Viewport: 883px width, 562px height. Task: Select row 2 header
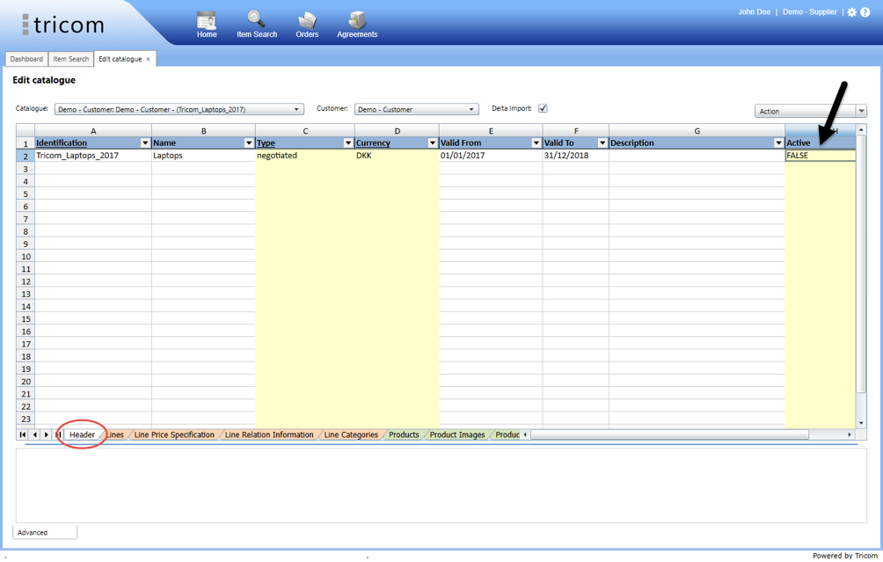26,156
